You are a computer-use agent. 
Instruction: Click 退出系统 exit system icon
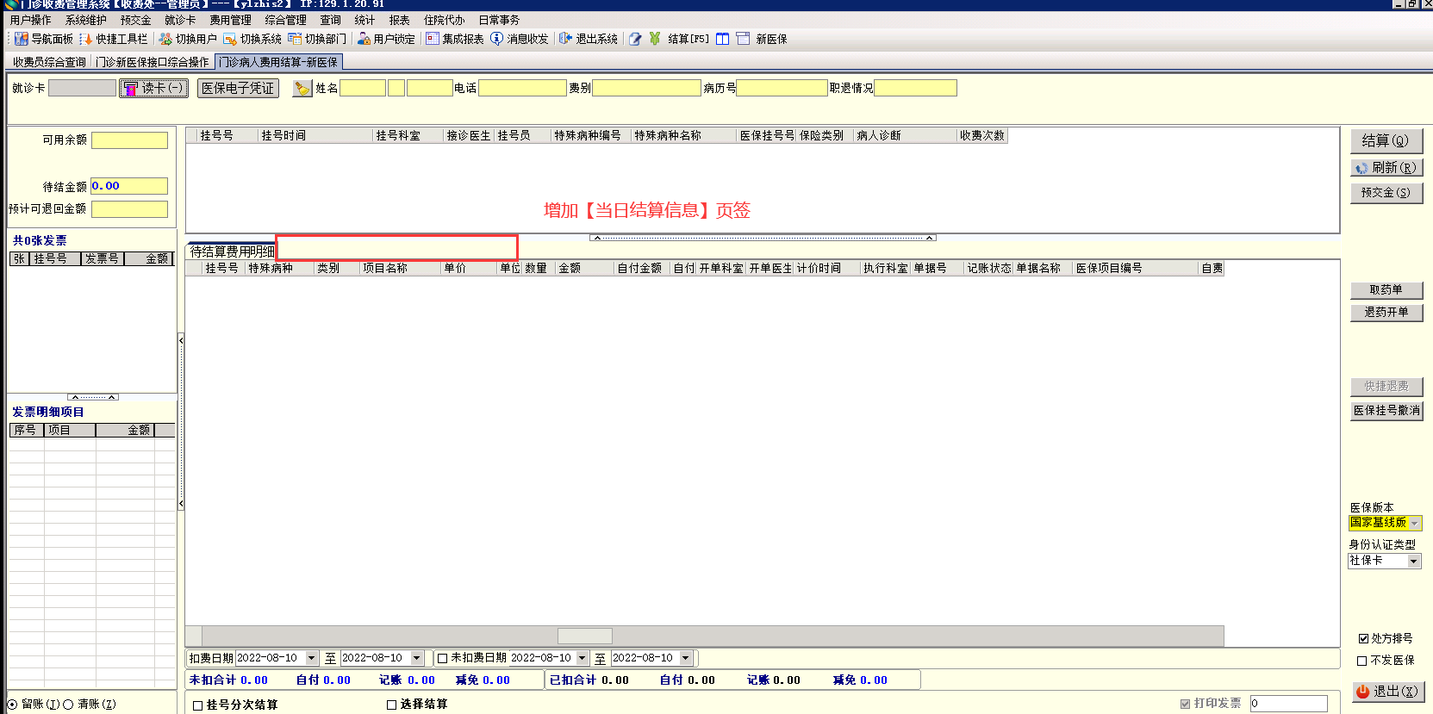tap(565, 39)
